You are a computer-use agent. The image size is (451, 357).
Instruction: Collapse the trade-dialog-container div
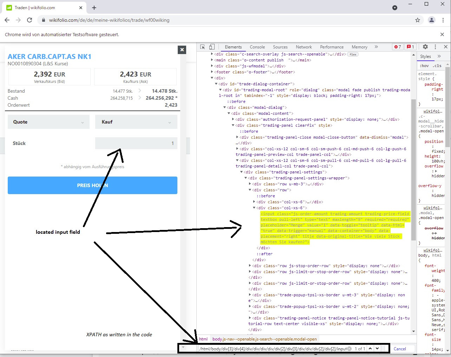point(216,84)
